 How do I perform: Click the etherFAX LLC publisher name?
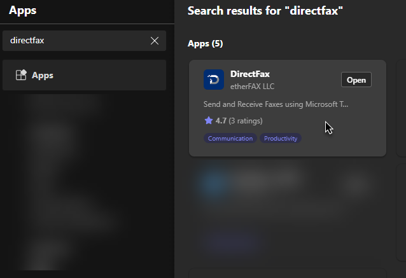[252, 86]
